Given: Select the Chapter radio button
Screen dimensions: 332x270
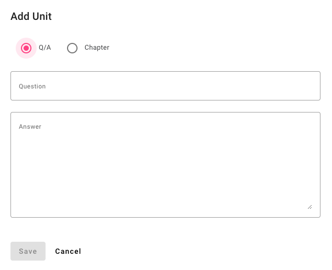Looking at the screenshot, I should 72,48.
